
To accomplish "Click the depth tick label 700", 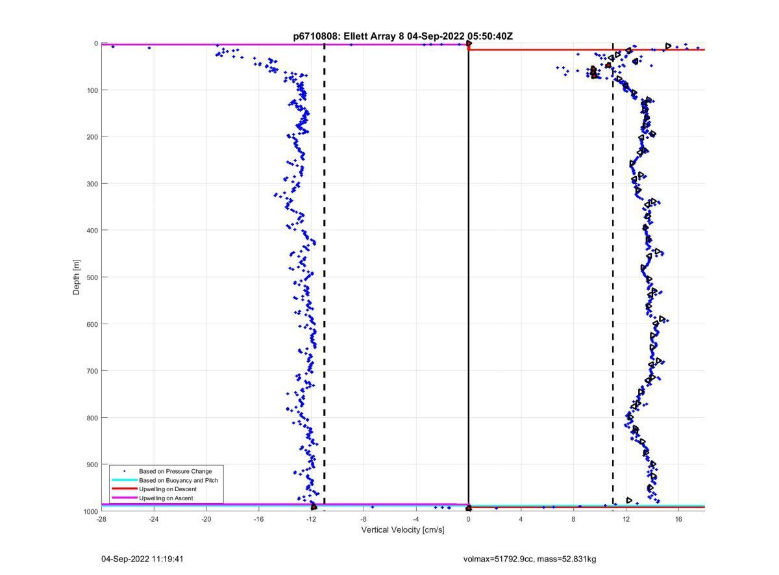I will (x=92, y=371).
